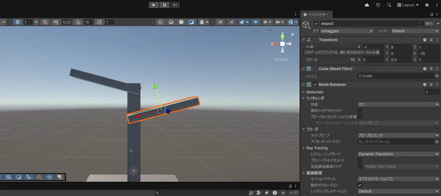The image size is (441, 196).
Task: Open the Untagged tag dropdown
Action: tap(347, 31)
